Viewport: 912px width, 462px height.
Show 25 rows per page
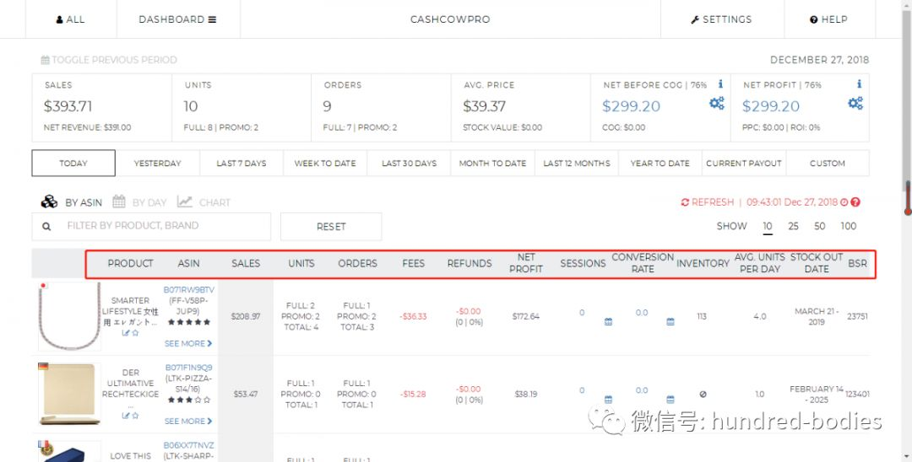tap(793, 226)
